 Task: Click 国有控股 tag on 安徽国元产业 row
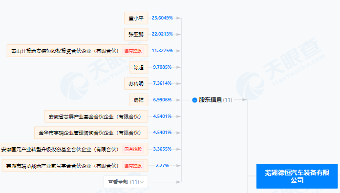(133, 149)
